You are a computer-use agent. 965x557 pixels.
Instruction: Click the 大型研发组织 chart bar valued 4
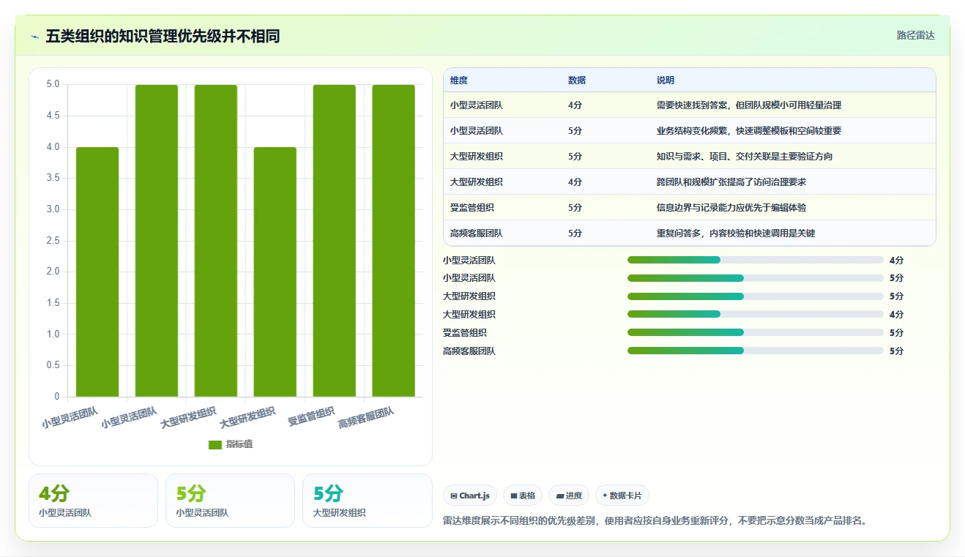click(275, 272)
